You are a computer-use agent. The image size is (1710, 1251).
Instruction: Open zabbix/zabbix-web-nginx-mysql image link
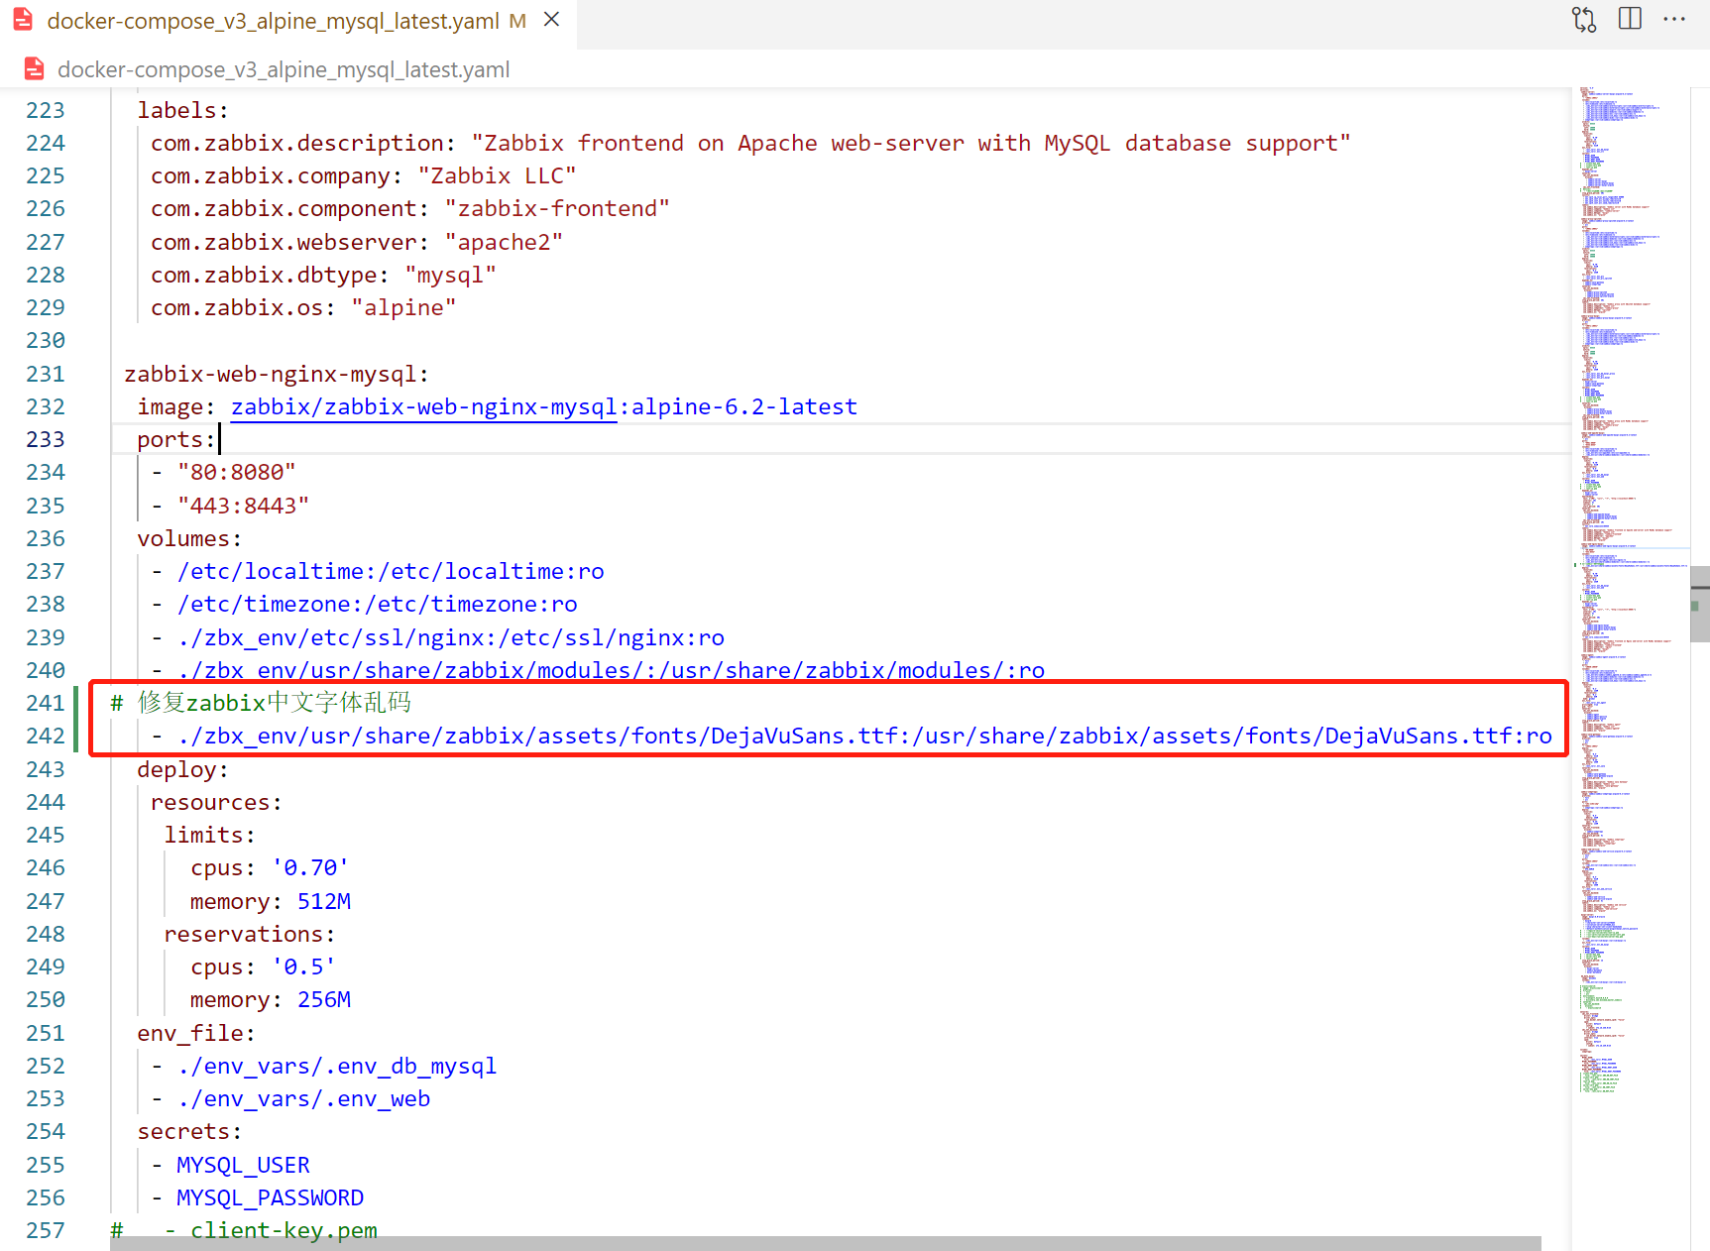(x=424, y=406)
